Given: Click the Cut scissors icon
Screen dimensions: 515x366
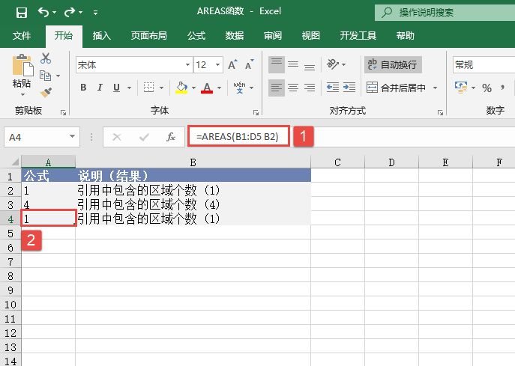Looking at the screenshot, I should tap(46, 58).
